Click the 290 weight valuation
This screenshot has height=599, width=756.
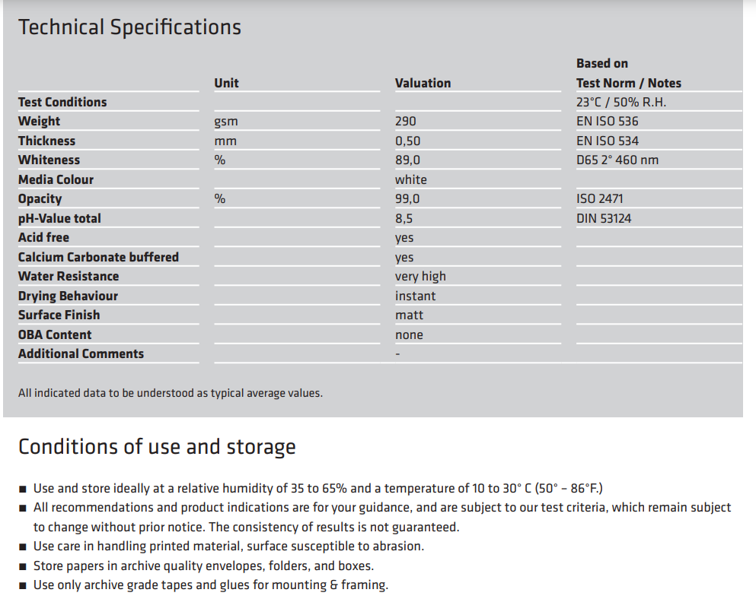coord(406,121)
